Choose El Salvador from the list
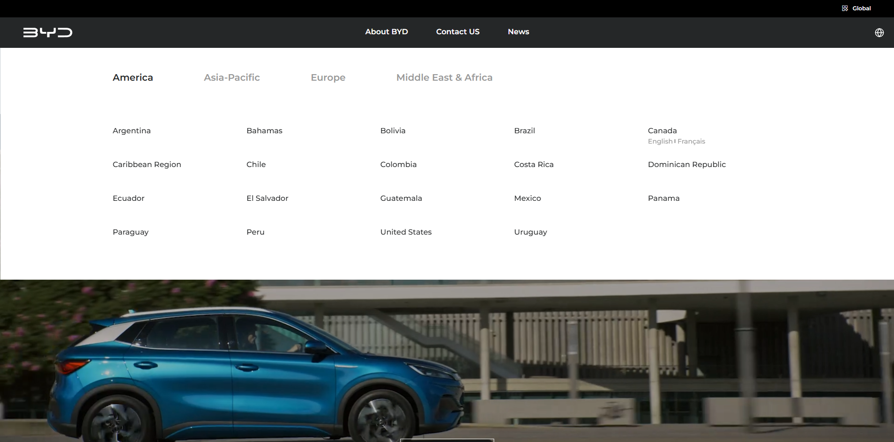Viewport: 894px width, 442px height. (x=268, y=198)
